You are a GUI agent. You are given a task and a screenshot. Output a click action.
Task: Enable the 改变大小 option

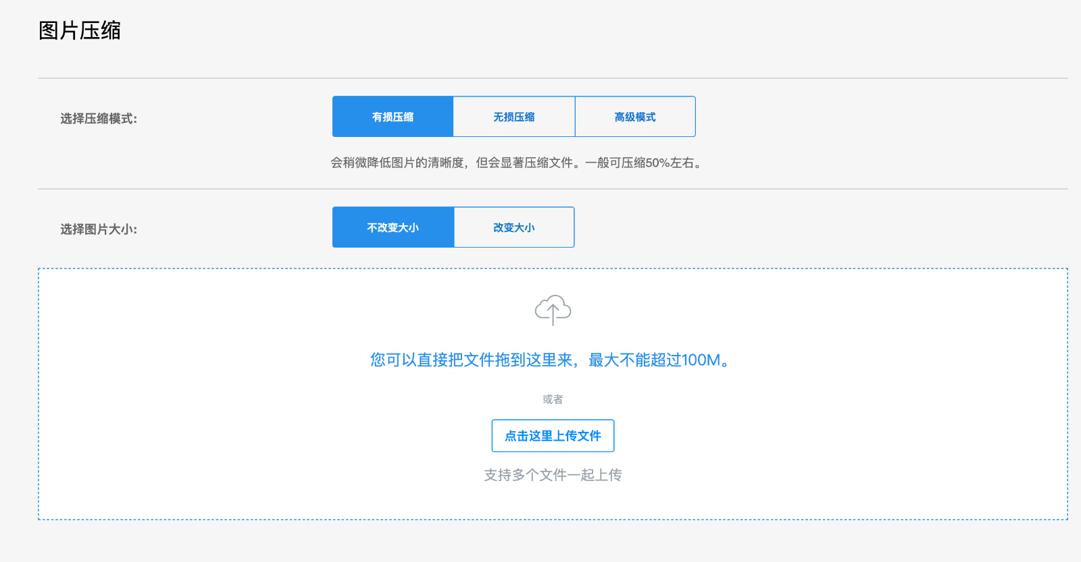point(513,227)
